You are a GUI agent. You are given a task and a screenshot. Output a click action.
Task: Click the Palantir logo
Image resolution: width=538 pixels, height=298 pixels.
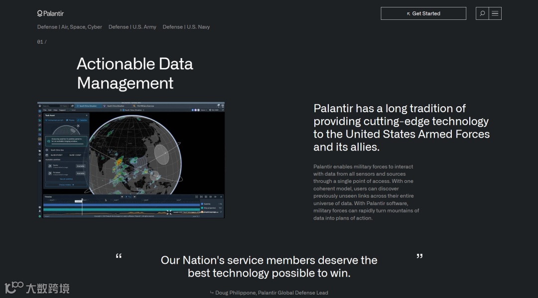click(x=50, y=13)
